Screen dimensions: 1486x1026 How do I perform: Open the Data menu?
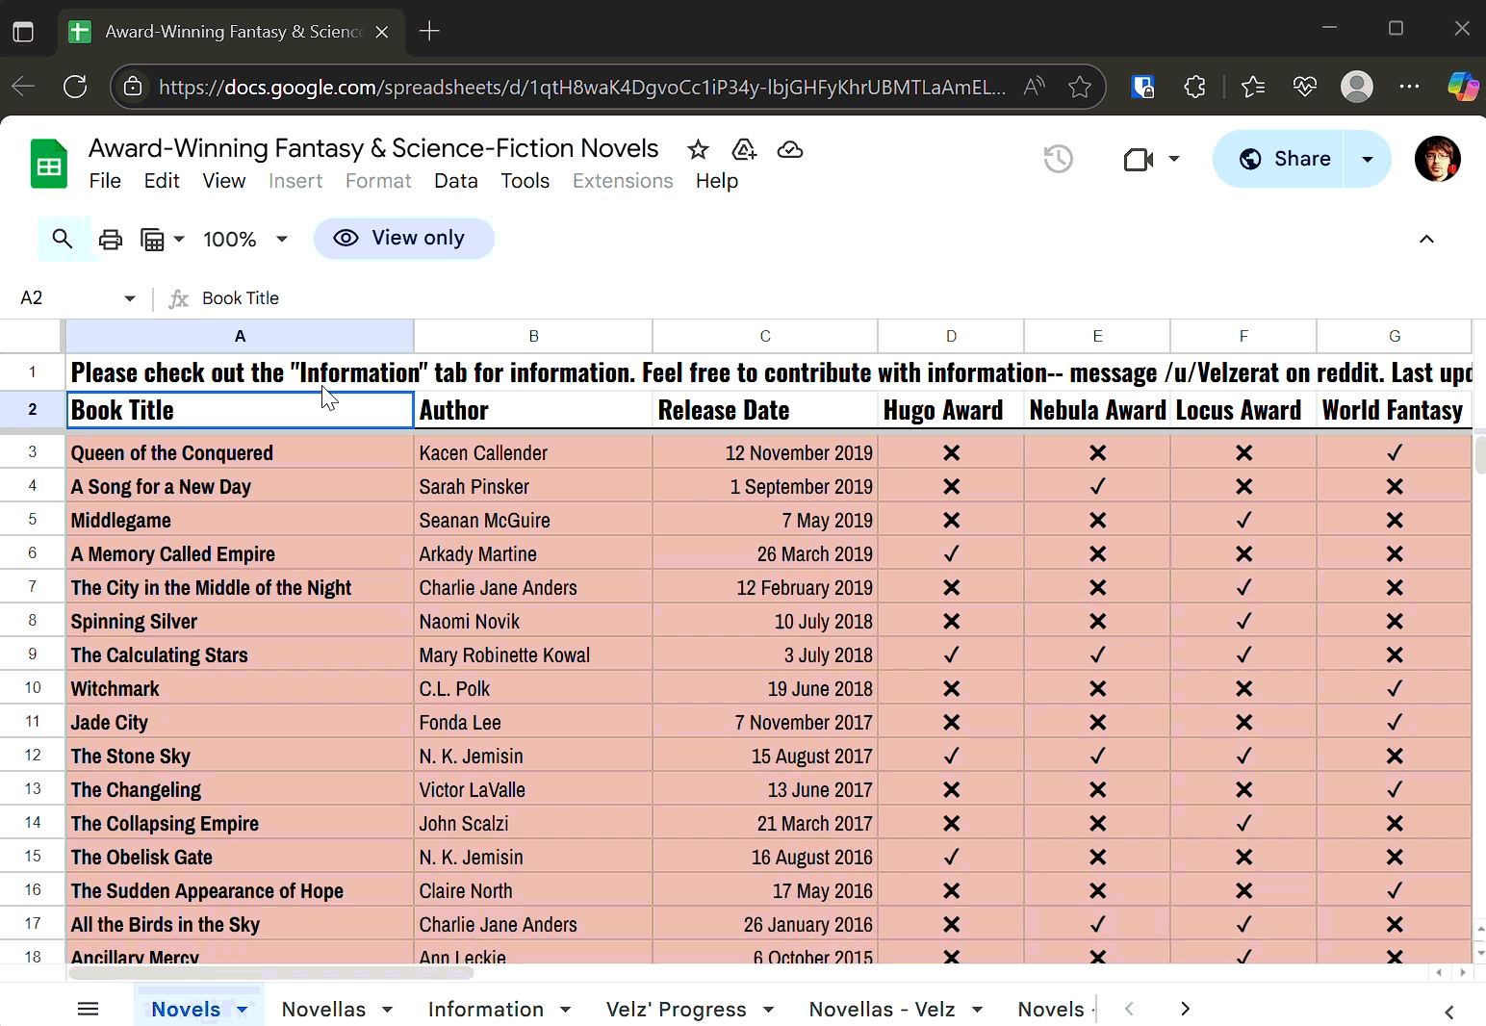(456, 181)
